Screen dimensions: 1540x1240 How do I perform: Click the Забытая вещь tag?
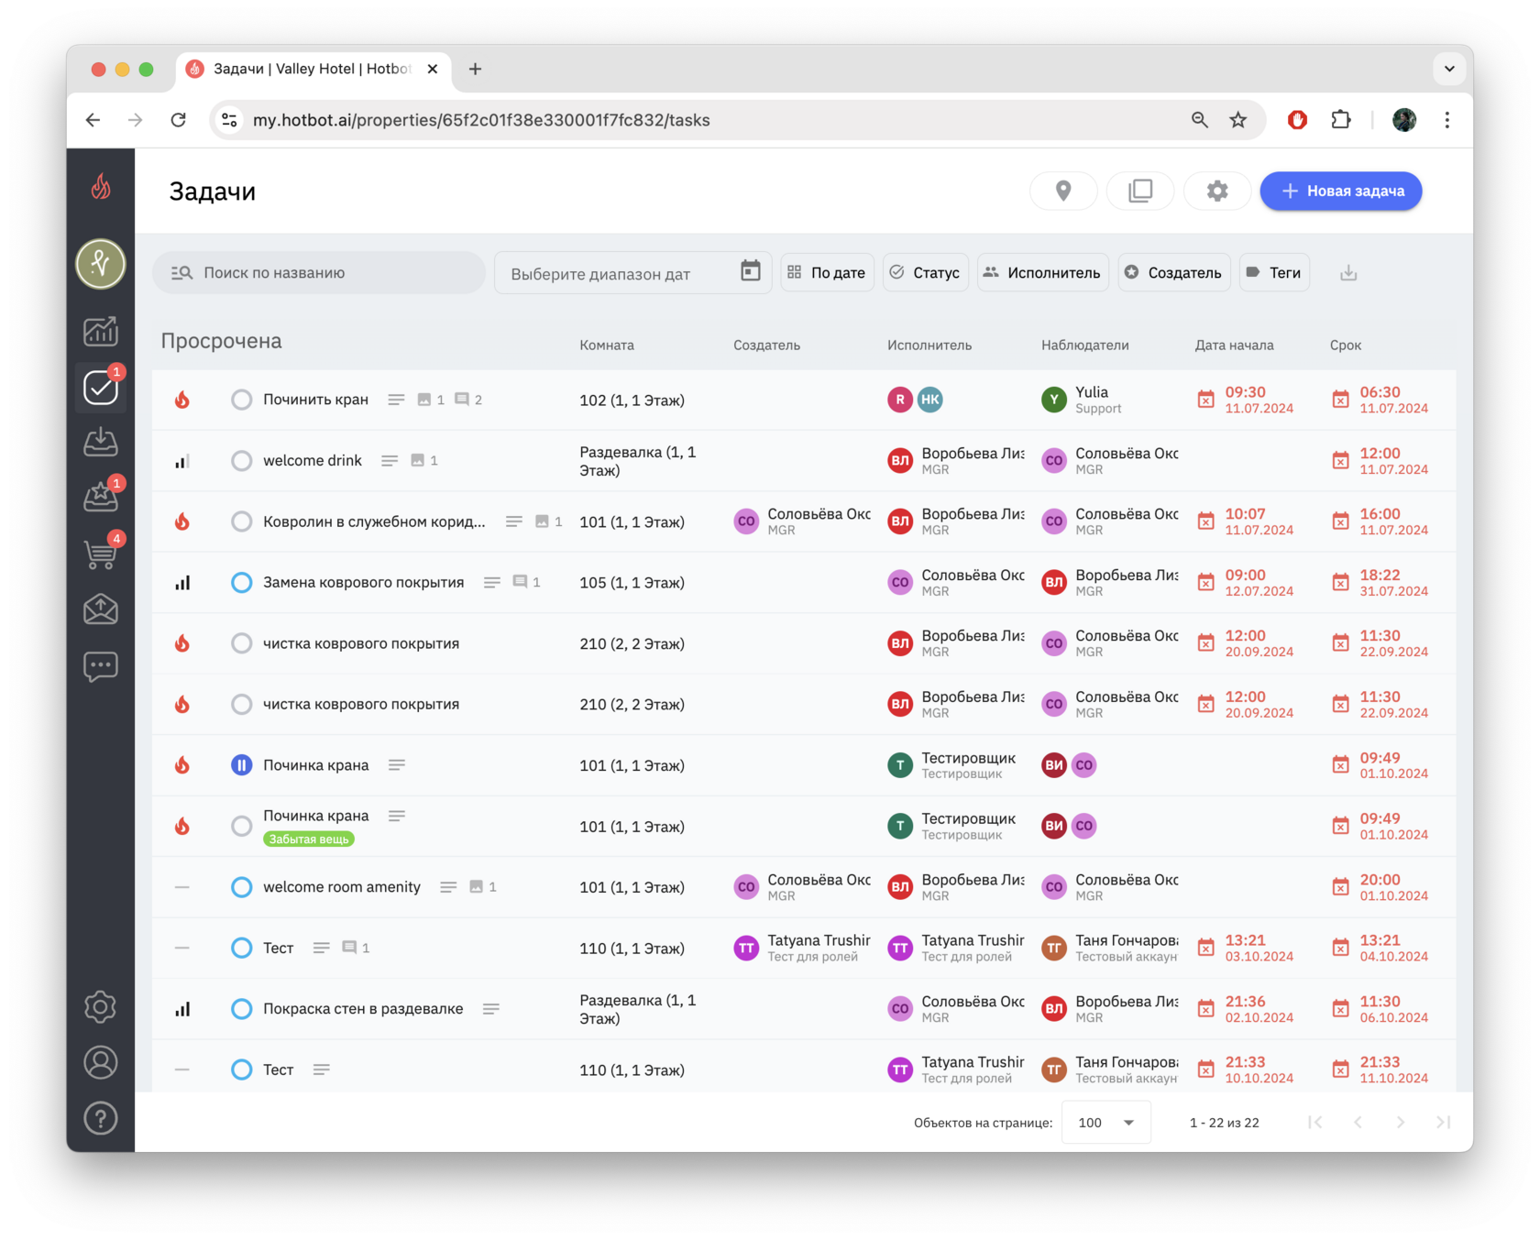[309, 839]
